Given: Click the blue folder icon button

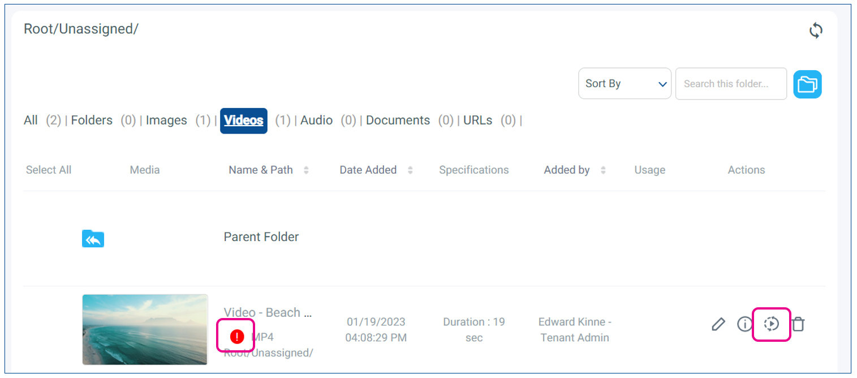Looking at the screenshot, I should tap(807, 84).
